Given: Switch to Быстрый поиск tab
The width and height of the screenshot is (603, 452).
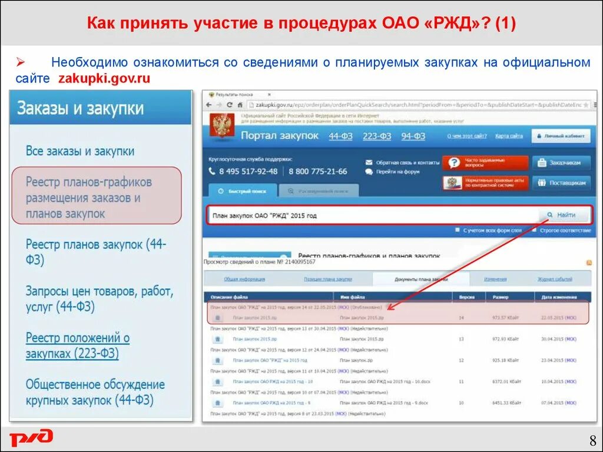Looking at the screenshot, I should 243,191.
